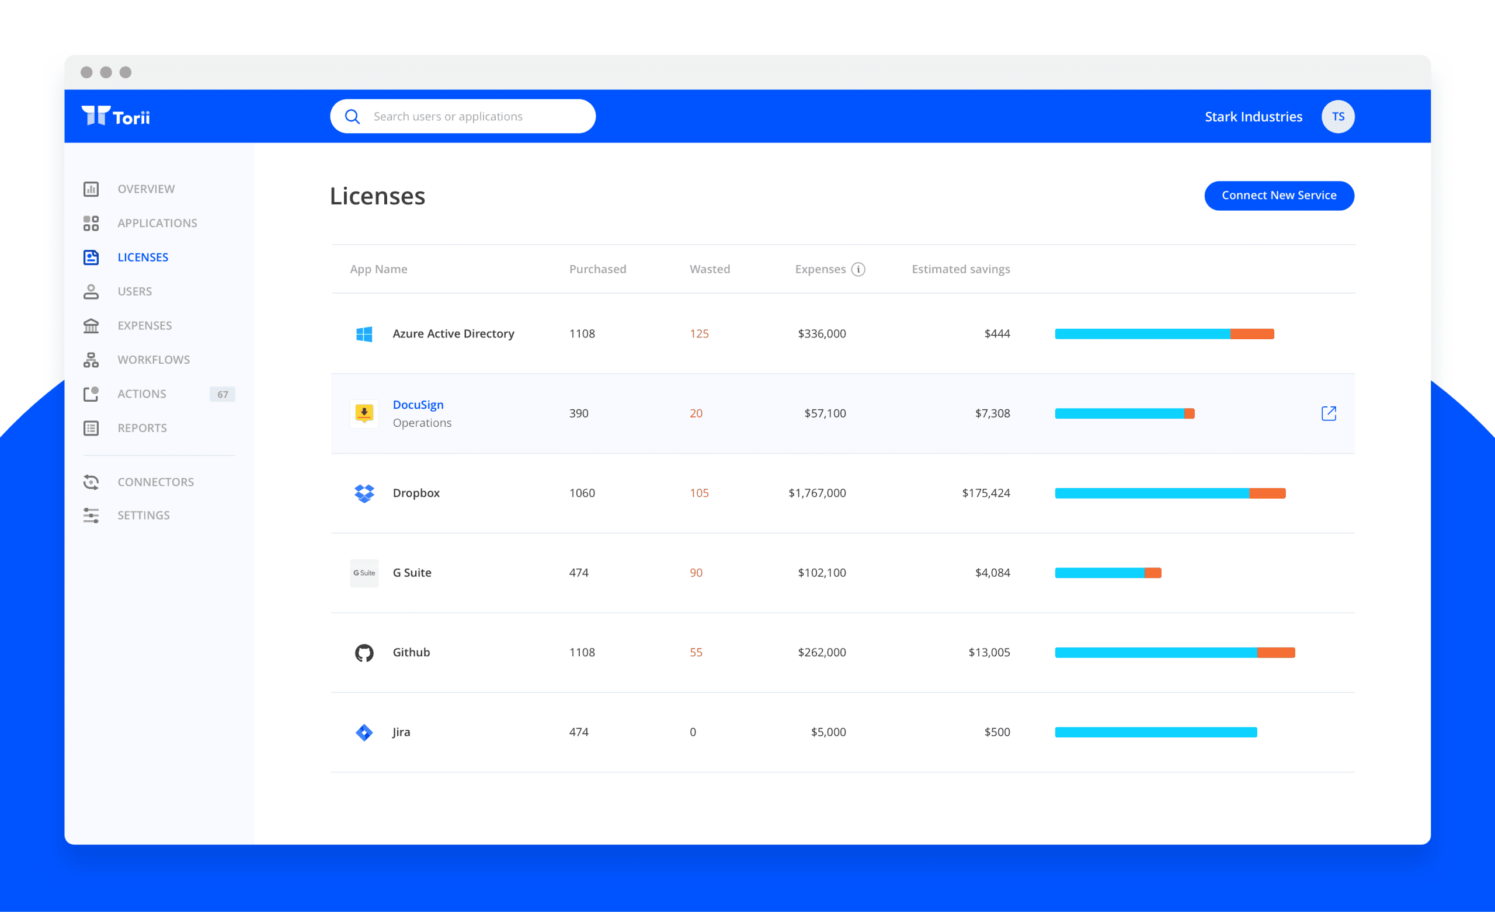Click Connect New Service button
This screenshot has height=912, width=1495.
tap(1278, 196)
